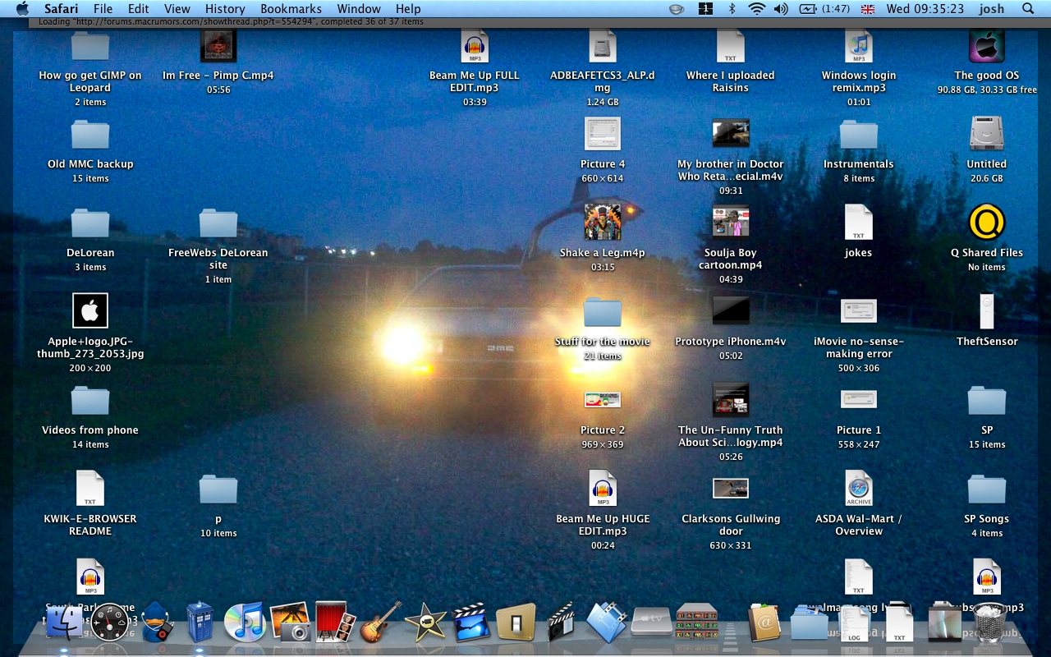Open Dashboard from the Dock
1051x657 pixels.
tap(111, 624)
